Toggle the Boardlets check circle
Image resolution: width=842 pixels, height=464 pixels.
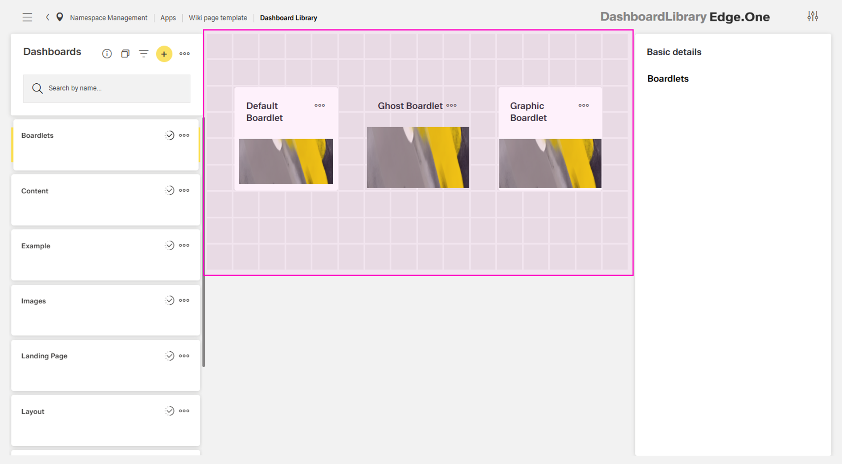pos(169,136)
